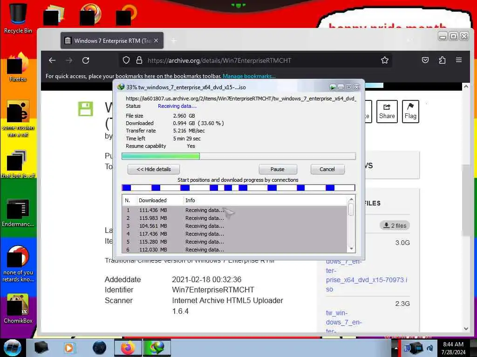
Task: Click the '2 files' download badge
Action: (x=395, y=225)
